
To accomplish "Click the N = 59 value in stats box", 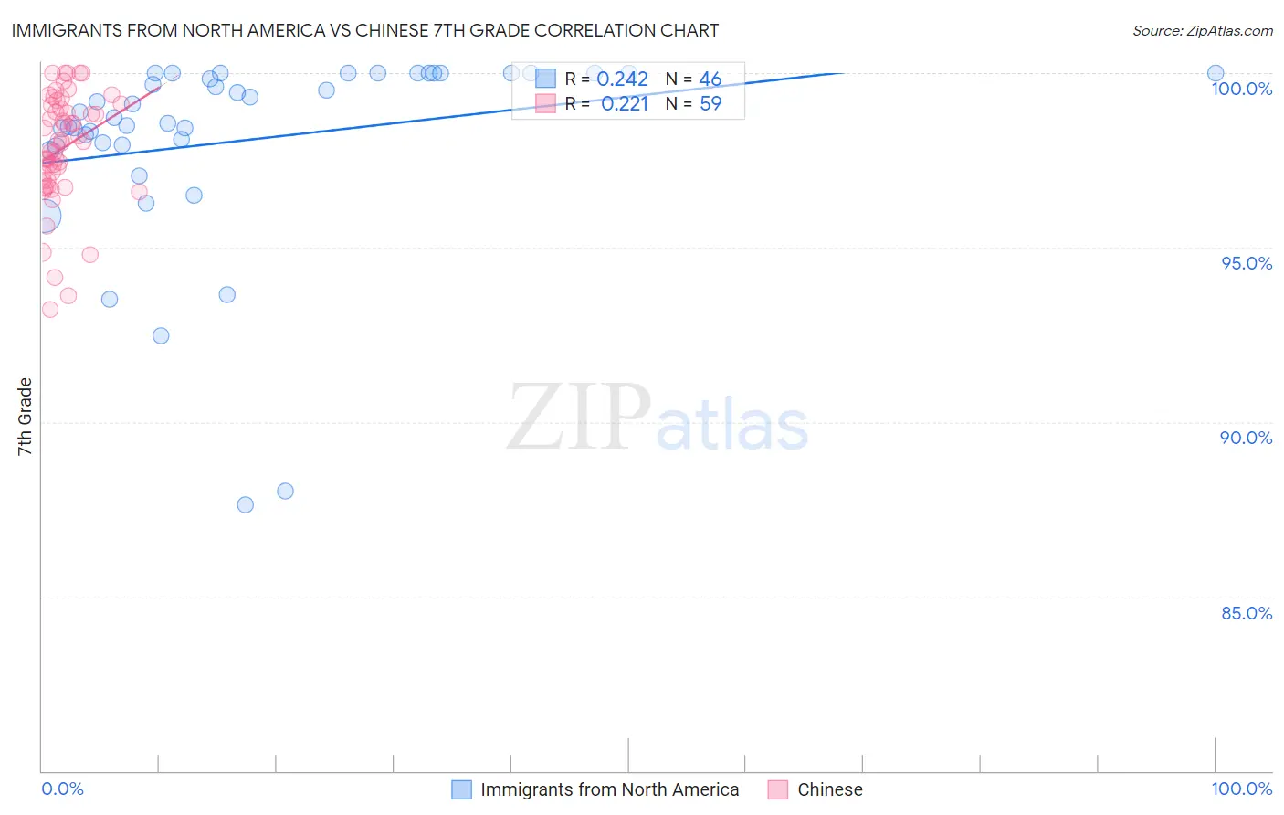I will pyautogui.click(x=710, y=103).
